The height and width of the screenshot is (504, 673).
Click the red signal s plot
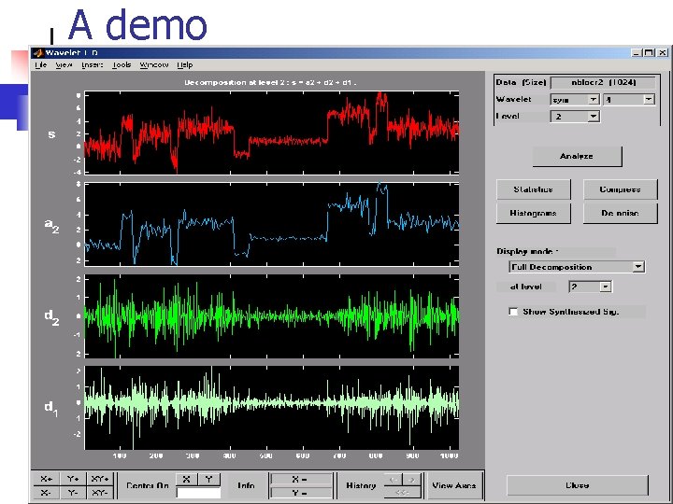(272, 133)
